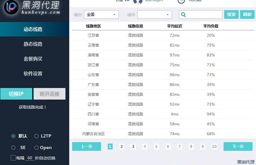Click the 刷新 button
Image resolution: width=256 pixels, height=165 pixels.
point(247,14)
